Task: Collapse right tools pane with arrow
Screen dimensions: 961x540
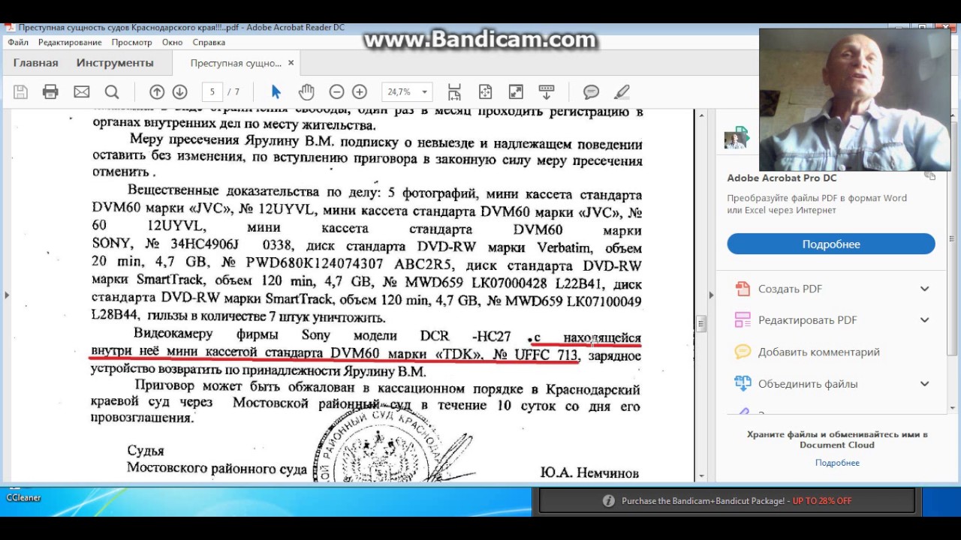Action: click(x=710, y=295)
